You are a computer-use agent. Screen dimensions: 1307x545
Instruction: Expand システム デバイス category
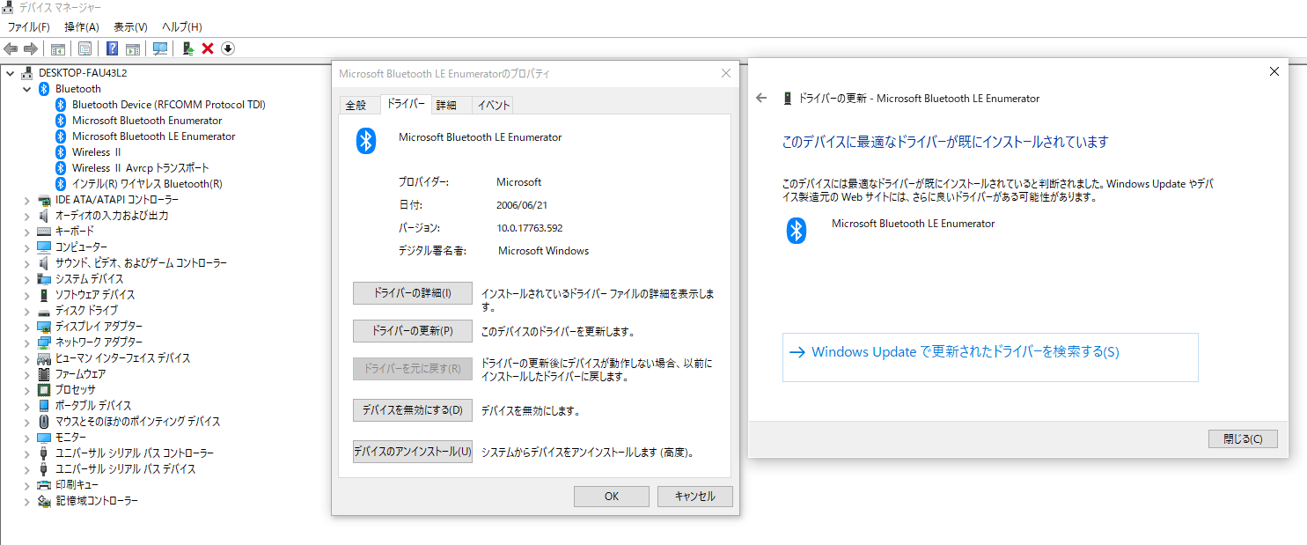pos(27,279)
